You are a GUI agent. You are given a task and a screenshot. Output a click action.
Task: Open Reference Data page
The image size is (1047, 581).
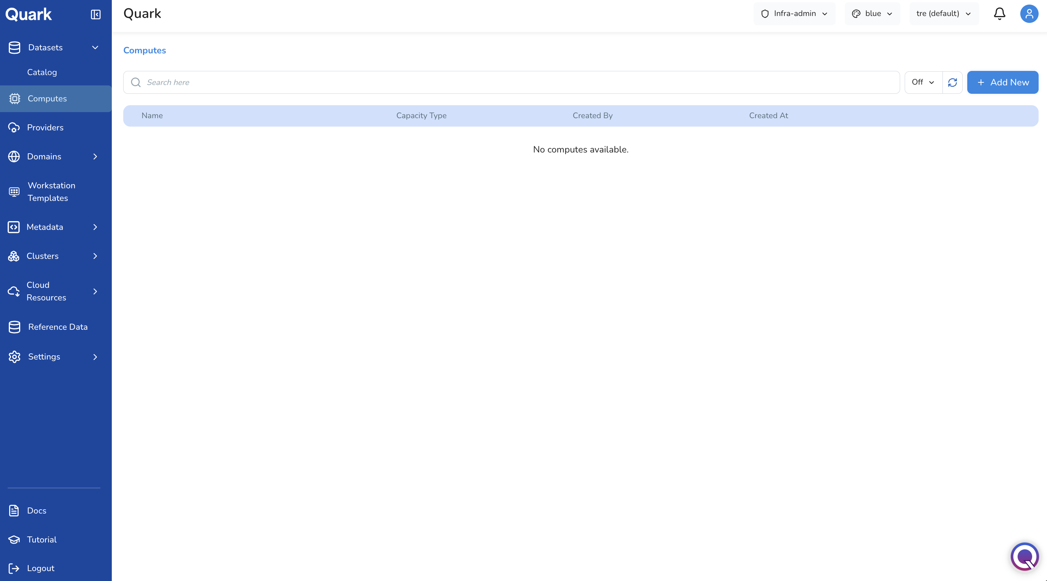(x=58, y=327)
